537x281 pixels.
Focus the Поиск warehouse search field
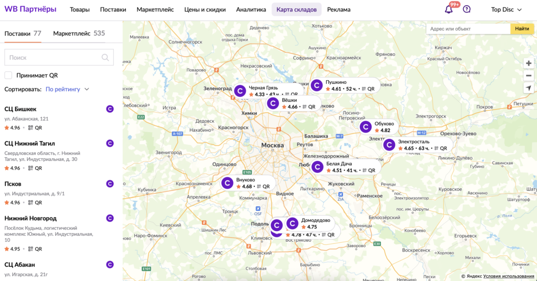59,58
